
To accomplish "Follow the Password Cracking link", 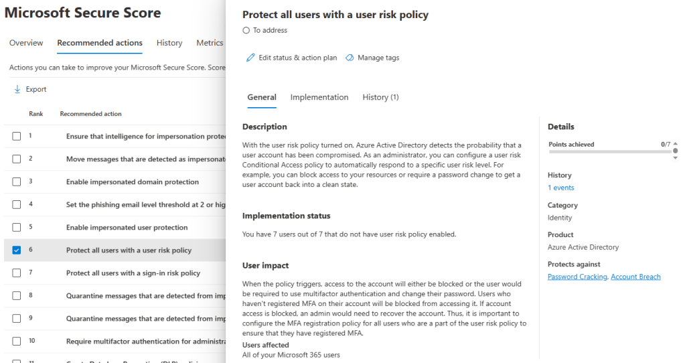I will point(577,277).
